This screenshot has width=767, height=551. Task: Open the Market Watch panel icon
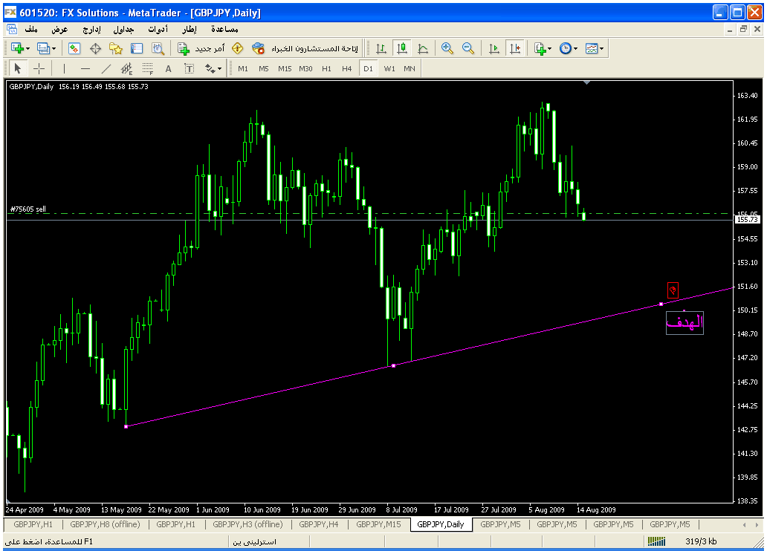pos(74,48)
